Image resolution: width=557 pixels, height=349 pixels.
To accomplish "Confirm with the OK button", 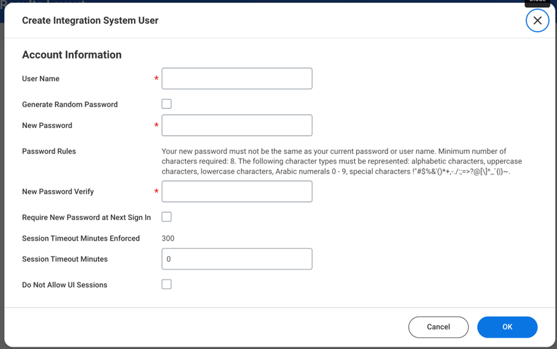I will pos(507,327).
